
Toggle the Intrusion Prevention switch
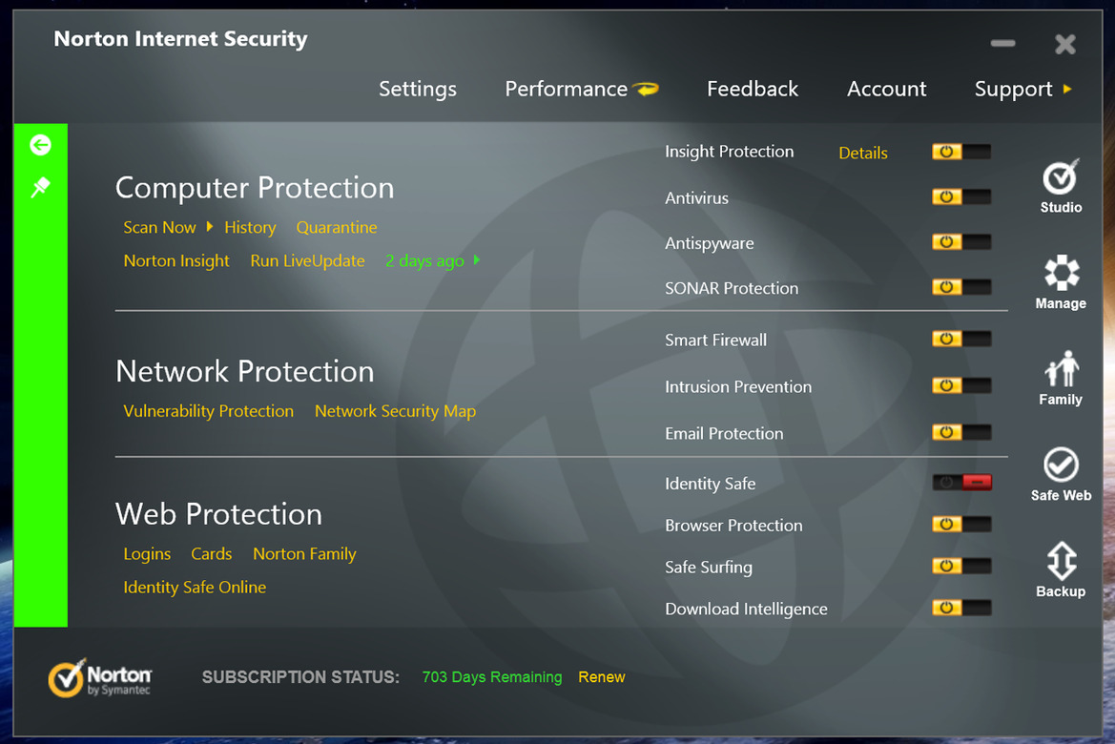[961, 385]
